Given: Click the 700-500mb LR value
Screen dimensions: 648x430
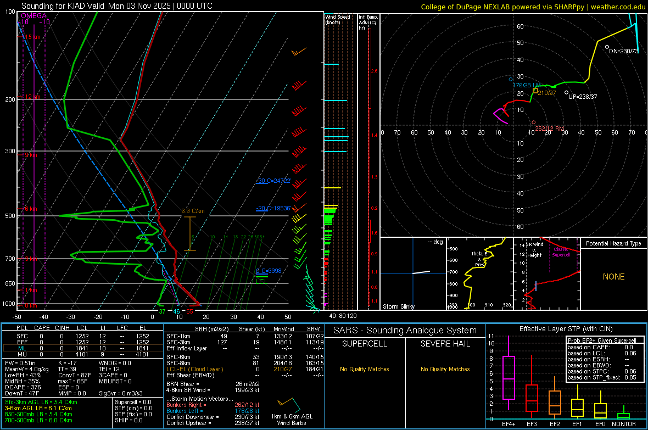Looking at the screenshot, I should (x=38, y=420).
